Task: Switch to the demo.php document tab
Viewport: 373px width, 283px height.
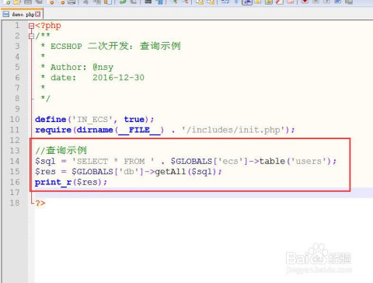Action: click(x=22, y=14)
